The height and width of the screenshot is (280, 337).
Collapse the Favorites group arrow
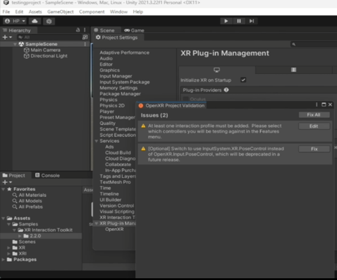point(3,190)
